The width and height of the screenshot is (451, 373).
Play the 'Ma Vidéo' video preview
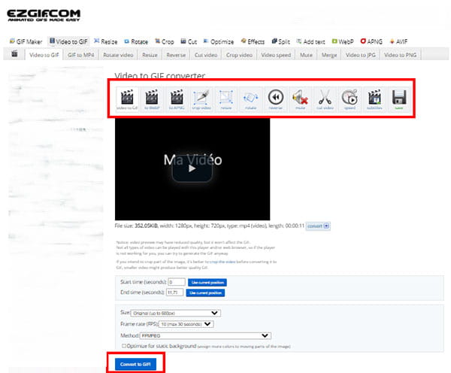coord(192,168)
